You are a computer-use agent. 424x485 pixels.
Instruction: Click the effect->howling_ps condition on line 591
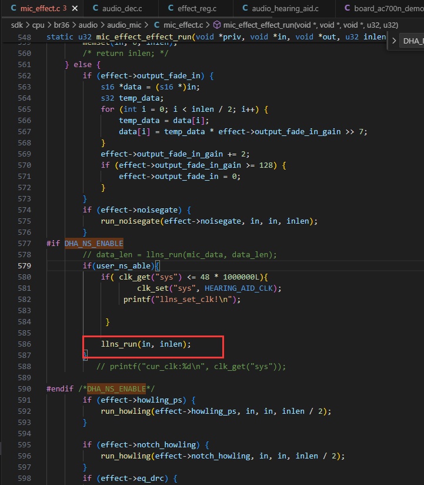point(141,400)
